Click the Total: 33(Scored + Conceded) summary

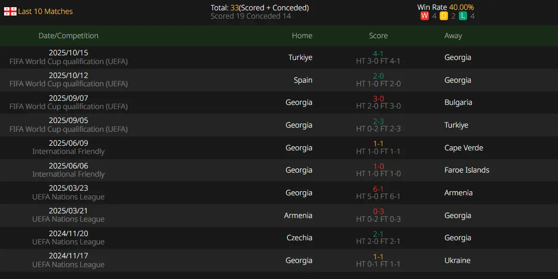259,7
